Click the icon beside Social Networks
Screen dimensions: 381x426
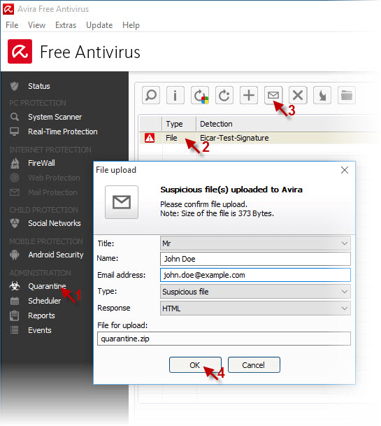click(15, 223)
